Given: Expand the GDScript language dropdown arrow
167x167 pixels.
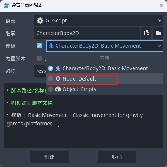Looking at the screenshot, I should 160,20.
